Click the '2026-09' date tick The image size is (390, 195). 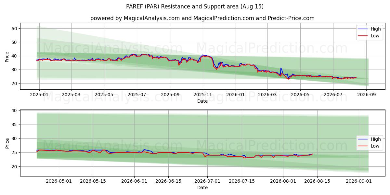click(x=367, y=95)
